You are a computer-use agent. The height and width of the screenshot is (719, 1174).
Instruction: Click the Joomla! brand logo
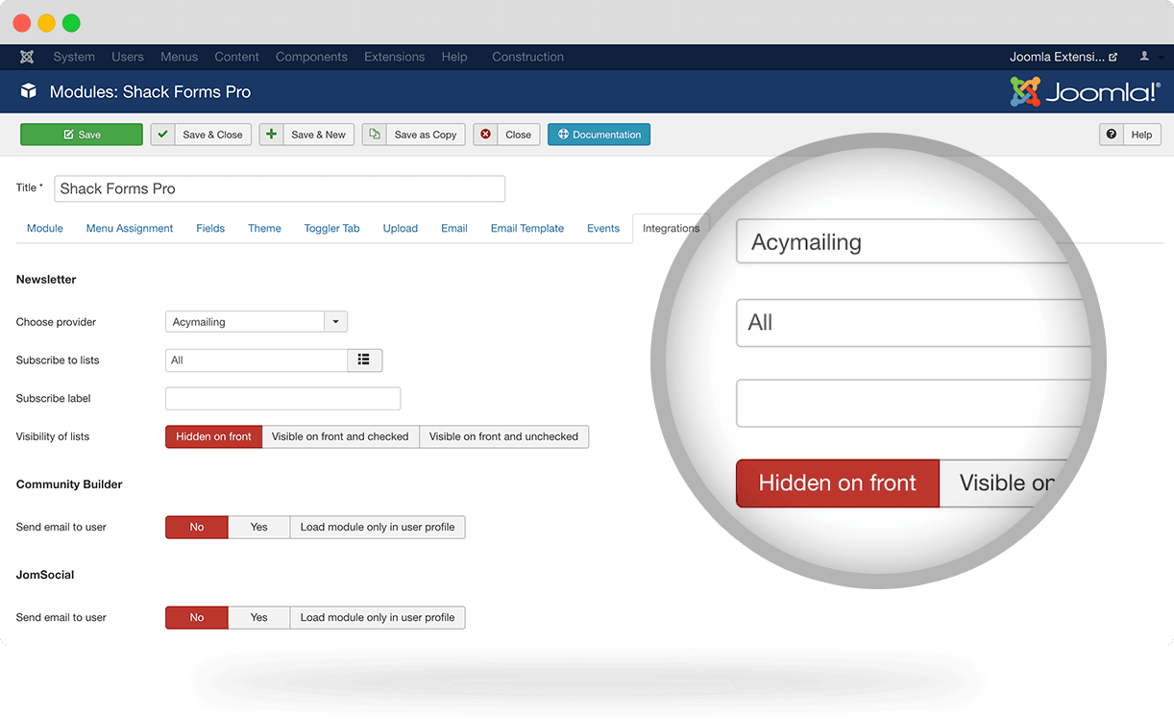point(1085,92)
